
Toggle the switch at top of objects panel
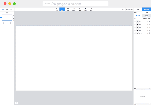click(x=149, y=13)
